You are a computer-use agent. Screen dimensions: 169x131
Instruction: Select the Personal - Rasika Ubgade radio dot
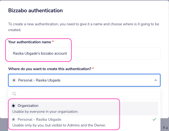pyautogui.click(x=14, y=120)
